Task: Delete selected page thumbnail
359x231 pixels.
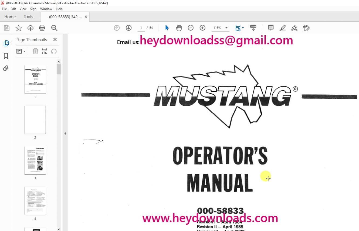Action: [35, 51]
